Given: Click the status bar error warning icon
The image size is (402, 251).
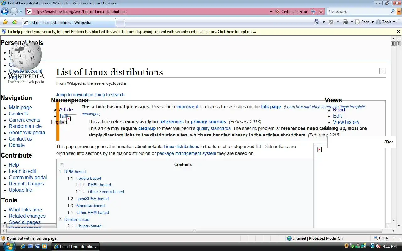Looking at the screenshot, I should click(x=3, y=238).
